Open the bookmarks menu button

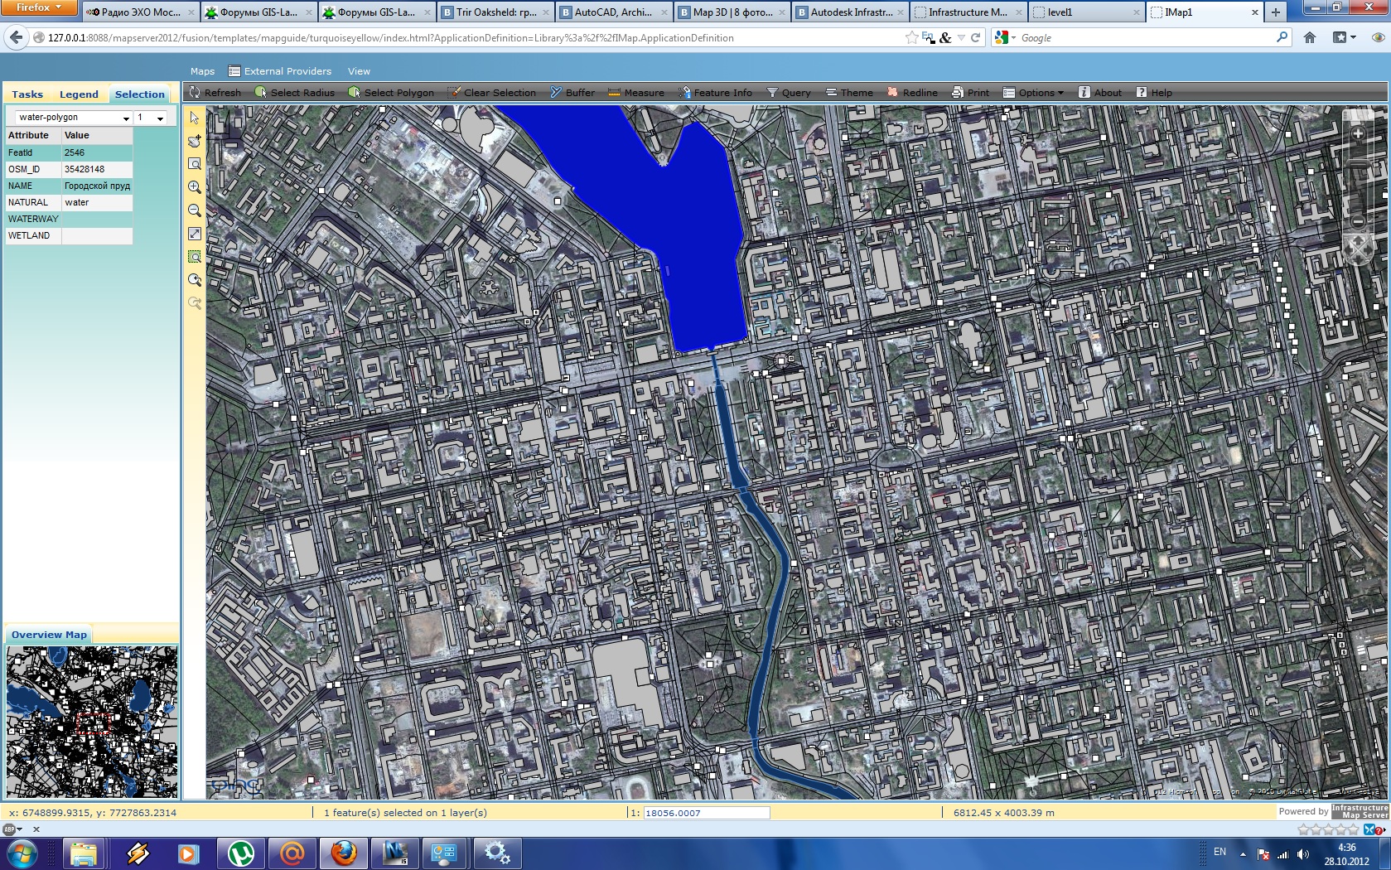tap(1344, 37)
